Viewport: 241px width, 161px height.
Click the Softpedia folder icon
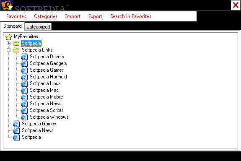tap(16, 43)
